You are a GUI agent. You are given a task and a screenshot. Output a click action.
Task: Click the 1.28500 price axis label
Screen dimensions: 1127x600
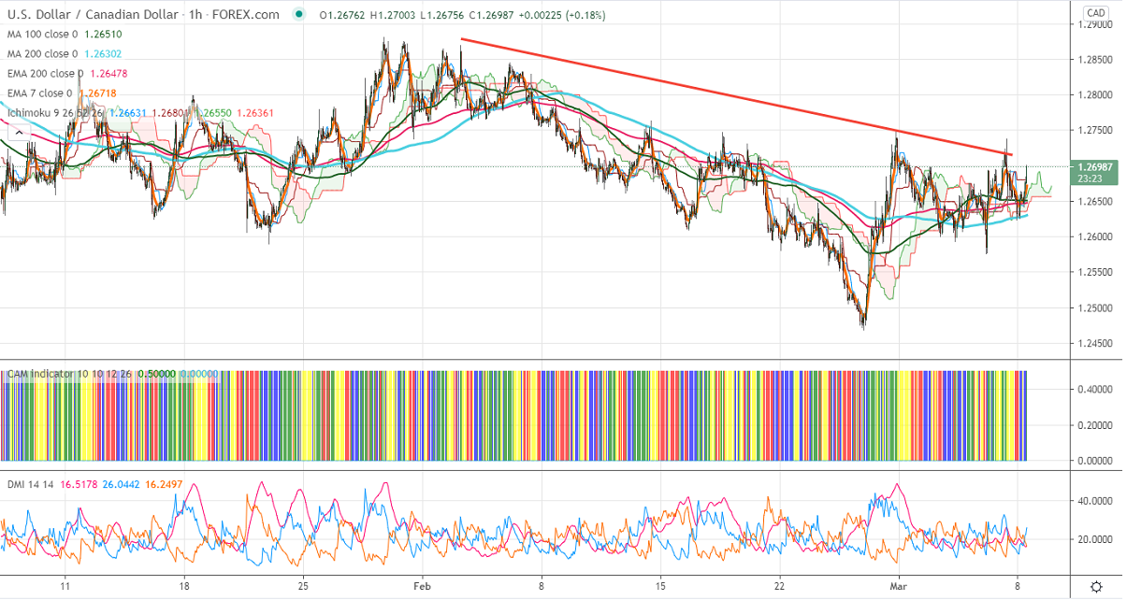tap(1094, 60)
